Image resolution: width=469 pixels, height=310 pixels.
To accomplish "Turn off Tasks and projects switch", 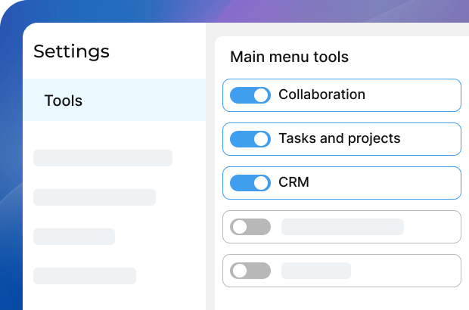I will point(250,139).
